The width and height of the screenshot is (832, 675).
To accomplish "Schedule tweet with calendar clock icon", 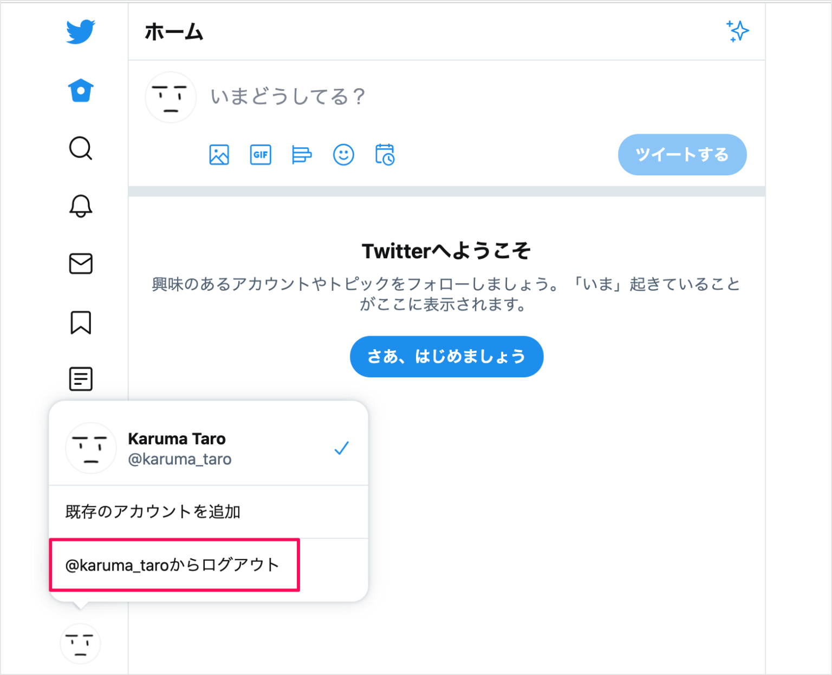I will point(385,155).
